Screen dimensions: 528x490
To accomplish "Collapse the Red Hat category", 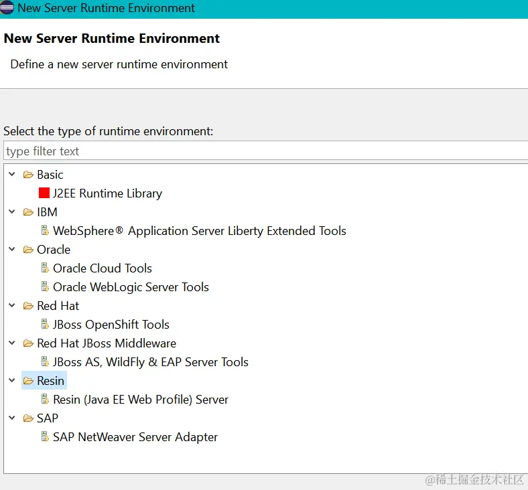I will (x=12, y=305).
